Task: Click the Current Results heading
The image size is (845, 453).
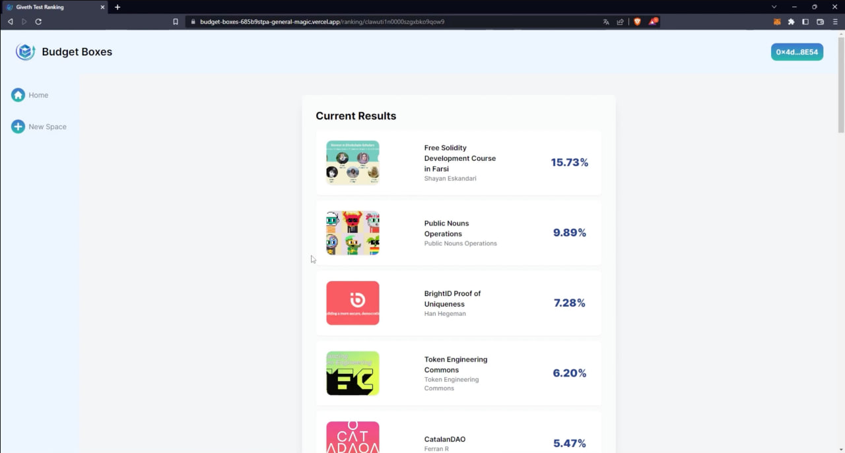Action: 356,116
